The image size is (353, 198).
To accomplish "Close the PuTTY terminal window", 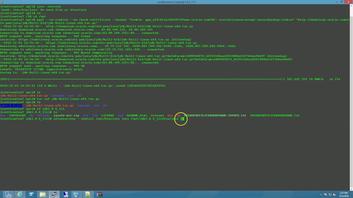I will (348, 2).
